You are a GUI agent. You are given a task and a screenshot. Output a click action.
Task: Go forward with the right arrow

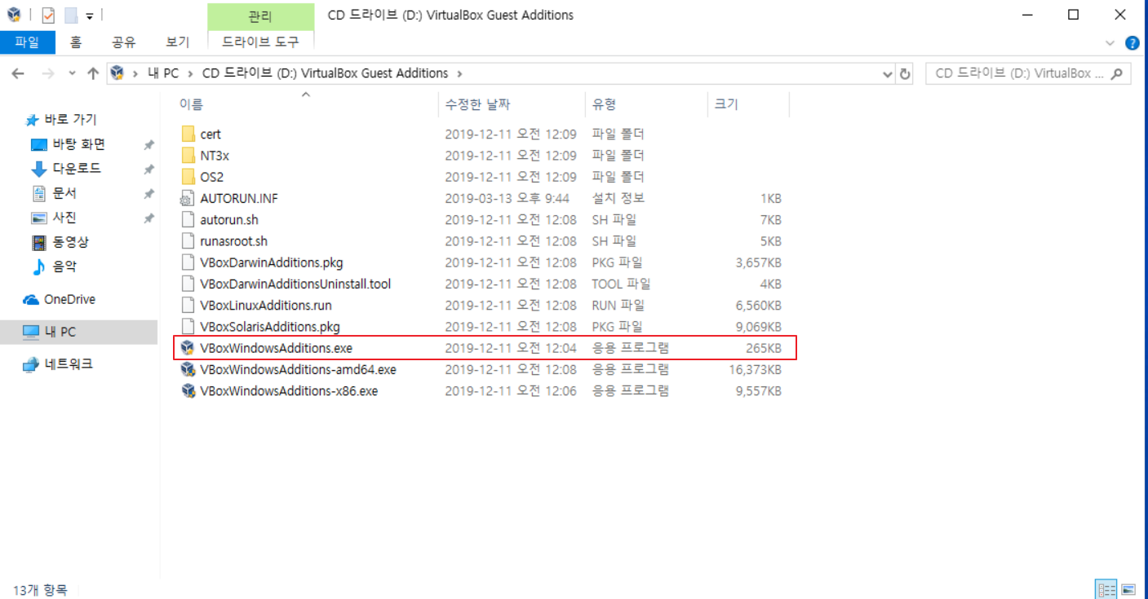click(47, 73)
